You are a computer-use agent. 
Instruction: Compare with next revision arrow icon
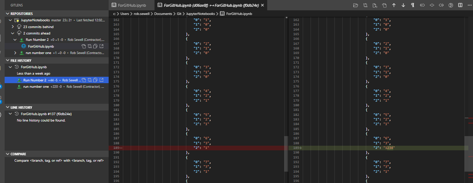pyautogui.click(x=441, y=5)
